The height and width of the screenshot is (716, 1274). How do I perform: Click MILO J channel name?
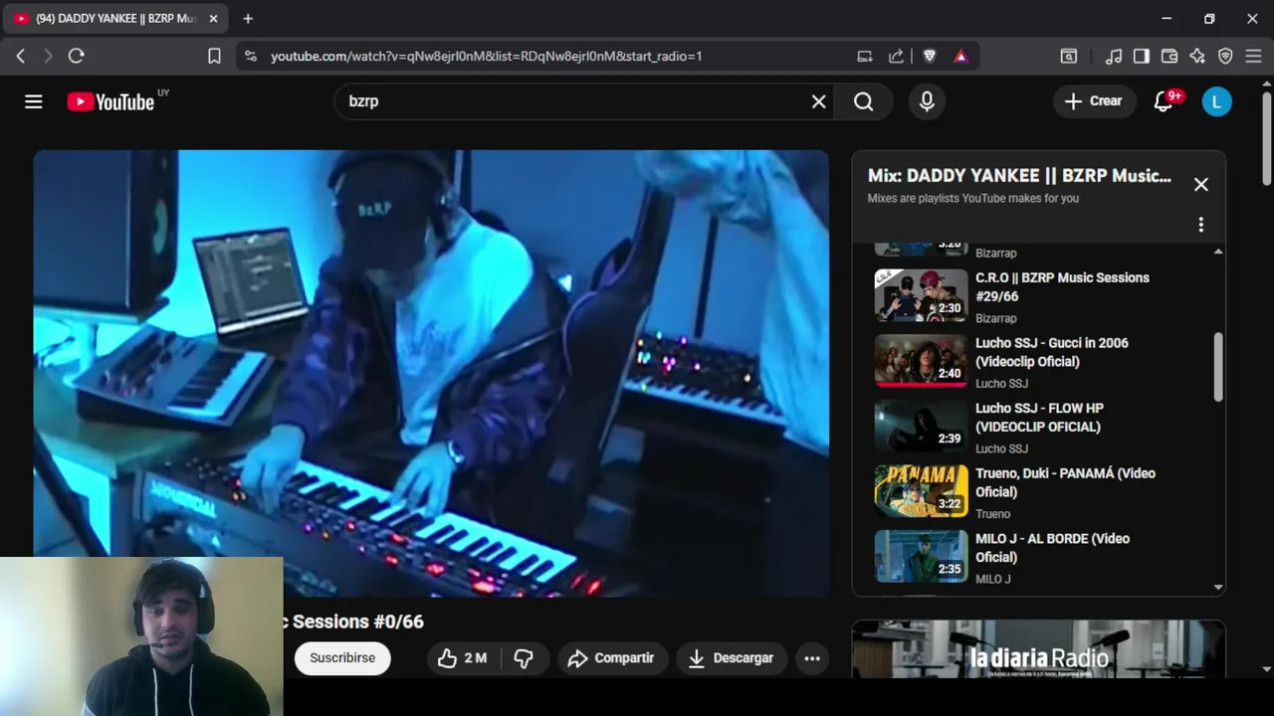pos(993,579)
